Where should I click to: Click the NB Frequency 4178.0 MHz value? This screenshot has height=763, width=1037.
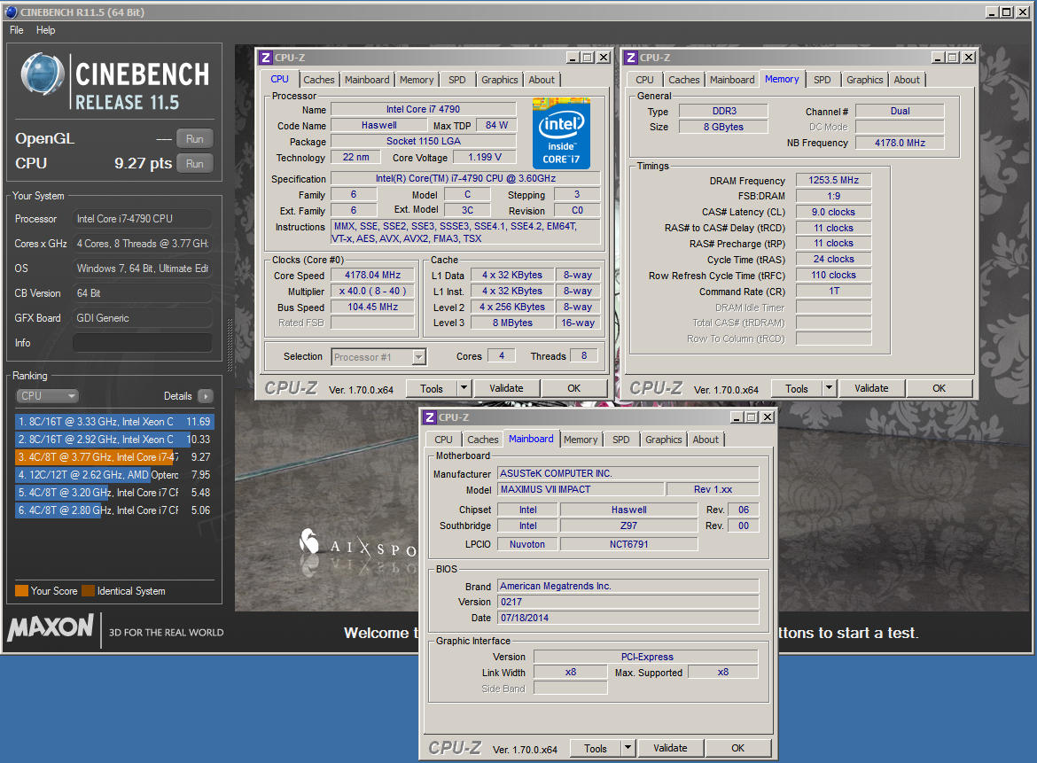(x=900, y=143)
